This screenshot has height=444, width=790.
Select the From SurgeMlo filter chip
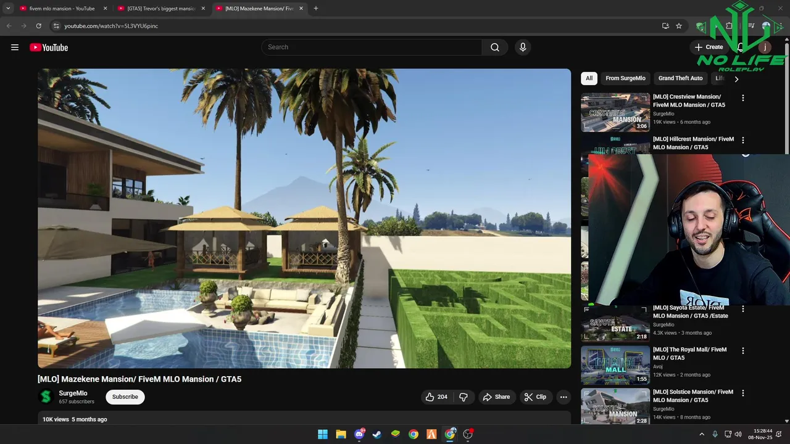click(625, 78)
